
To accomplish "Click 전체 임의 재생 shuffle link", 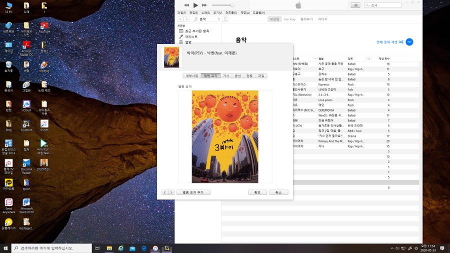I will pyautogui.click(x=389, y=42).
